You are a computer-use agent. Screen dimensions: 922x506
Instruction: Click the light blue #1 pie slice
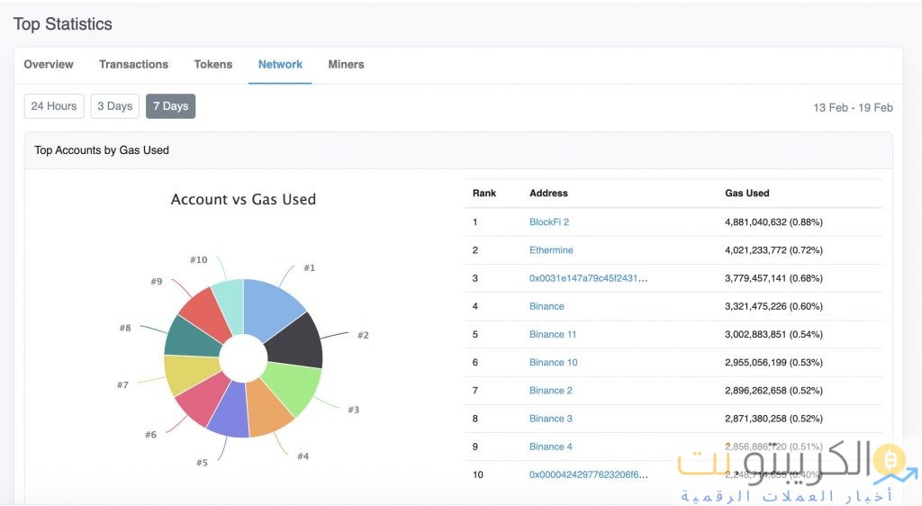click(x=273, y=301)
